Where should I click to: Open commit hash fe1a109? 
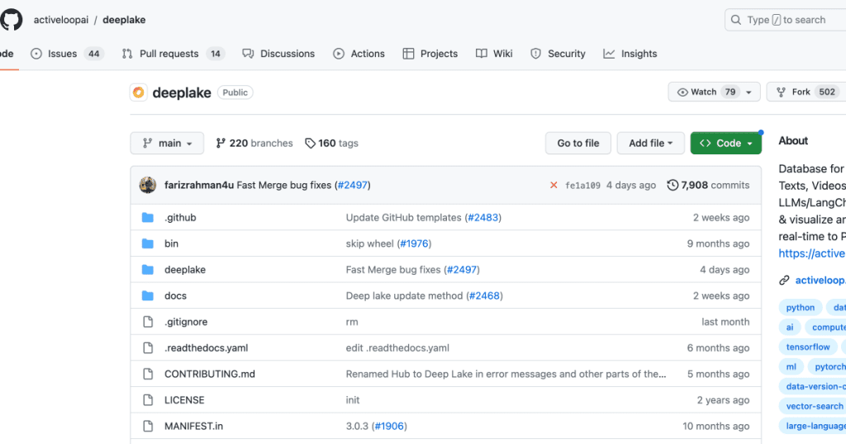(x=582, y=186)
